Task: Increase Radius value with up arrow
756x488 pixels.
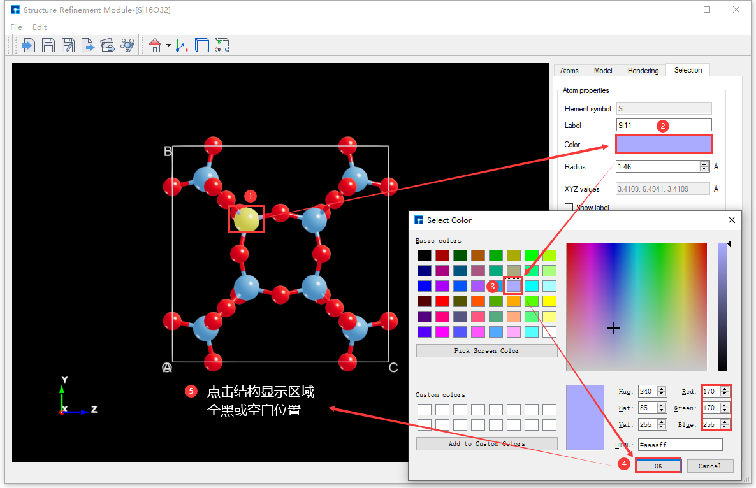Action: pyautogui.click(x=704, y=164)
